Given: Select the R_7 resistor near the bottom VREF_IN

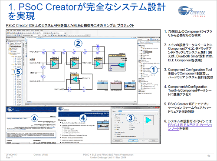Looking at the screenshot, I should point(84,89).
